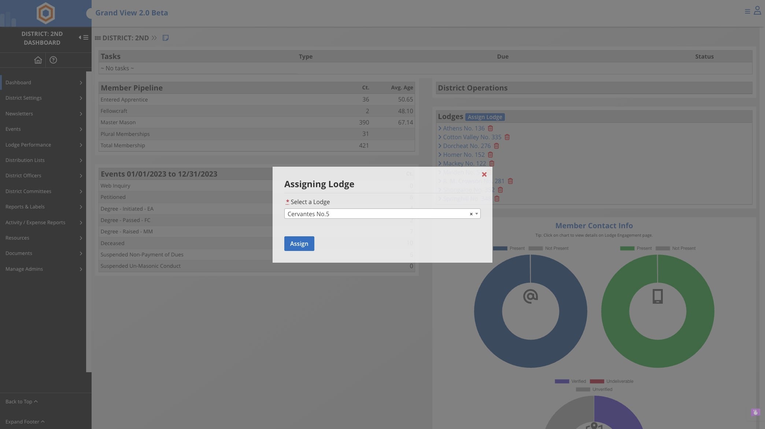Open the user profile icon
The image size is (765, 429).
(x=757, y=11)
